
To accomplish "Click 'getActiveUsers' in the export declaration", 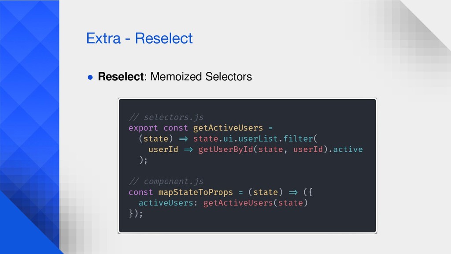I will (x=228, y=128).
